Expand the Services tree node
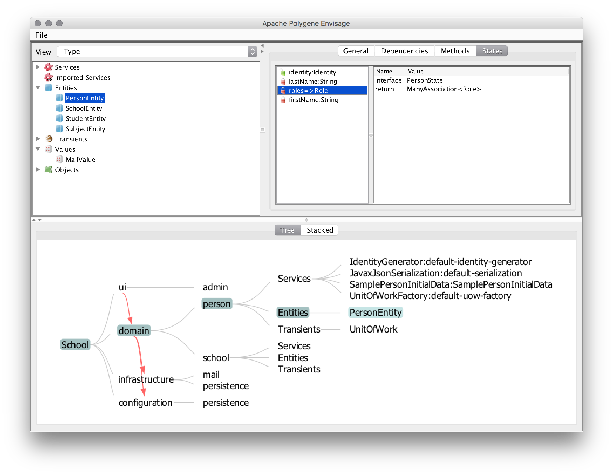The width and height of the screenshot is (613, 475). coord(38,67)
